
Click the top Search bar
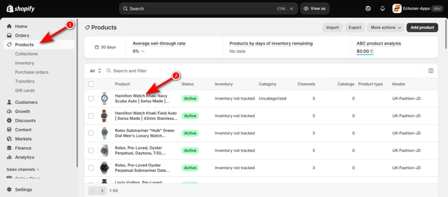pyautogui.click(x=209, y=9)
